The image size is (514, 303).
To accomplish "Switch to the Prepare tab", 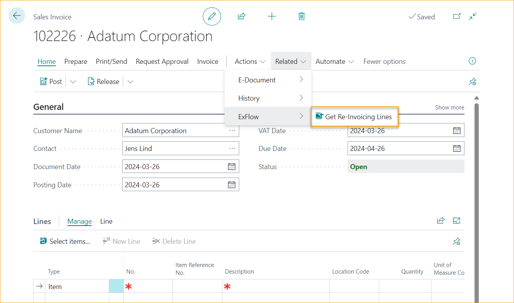I will 75,62.
